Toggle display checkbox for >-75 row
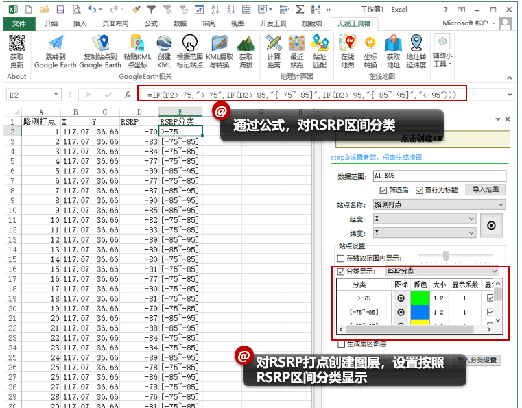The width and height of the screenshot is (522, 408). click(x=490, y=298)
